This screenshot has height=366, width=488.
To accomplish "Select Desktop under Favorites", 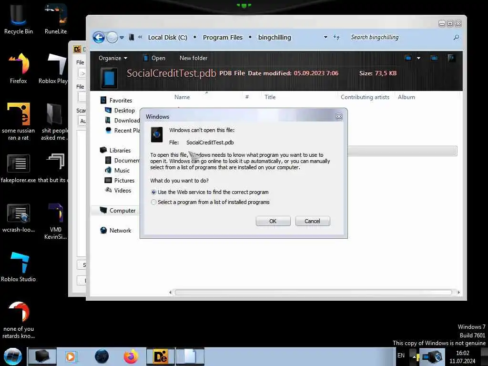I will pyautogui.click(x=120, y=111).
